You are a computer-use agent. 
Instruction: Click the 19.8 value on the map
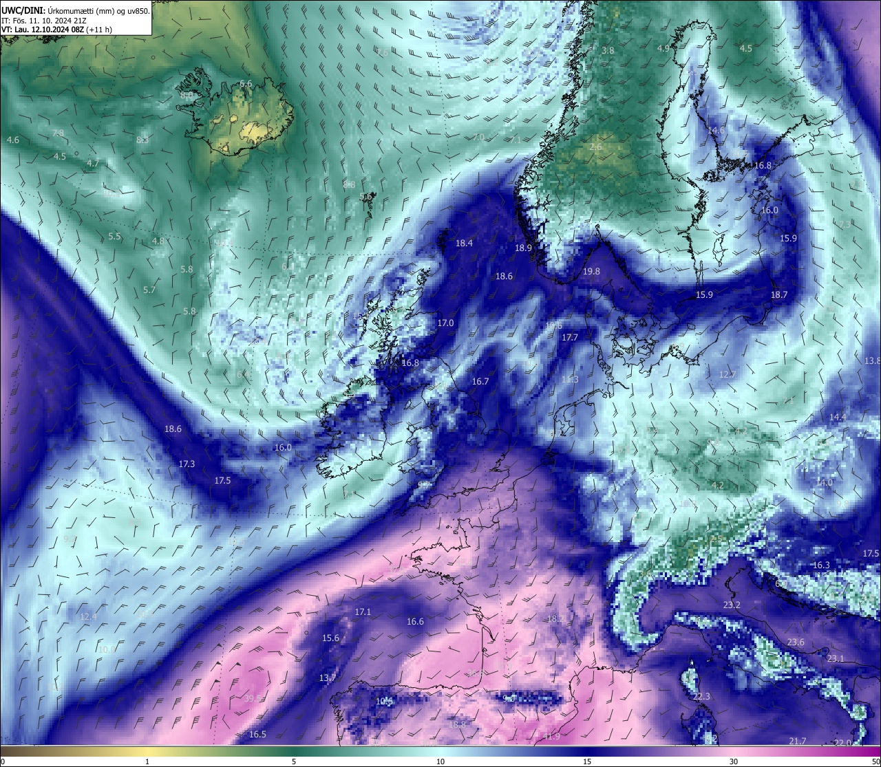[591, 272]
